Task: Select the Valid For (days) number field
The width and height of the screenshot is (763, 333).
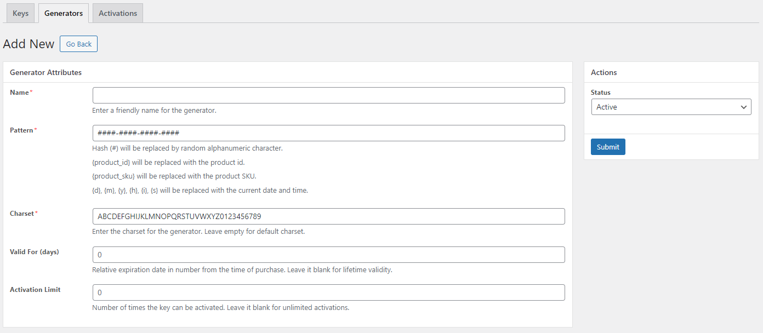Action: [x=329, y=255]
